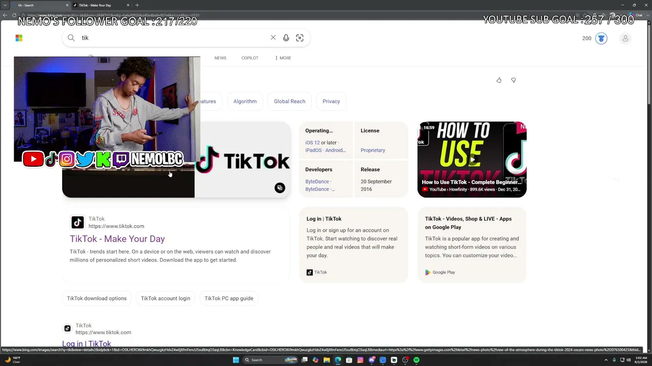Image resolution: width=652 pixels, height=366 pixels.
Task: Give thumbs up feedback
Action: point(499,80)
